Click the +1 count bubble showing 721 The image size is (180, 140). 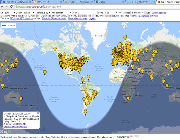[136, 137]
